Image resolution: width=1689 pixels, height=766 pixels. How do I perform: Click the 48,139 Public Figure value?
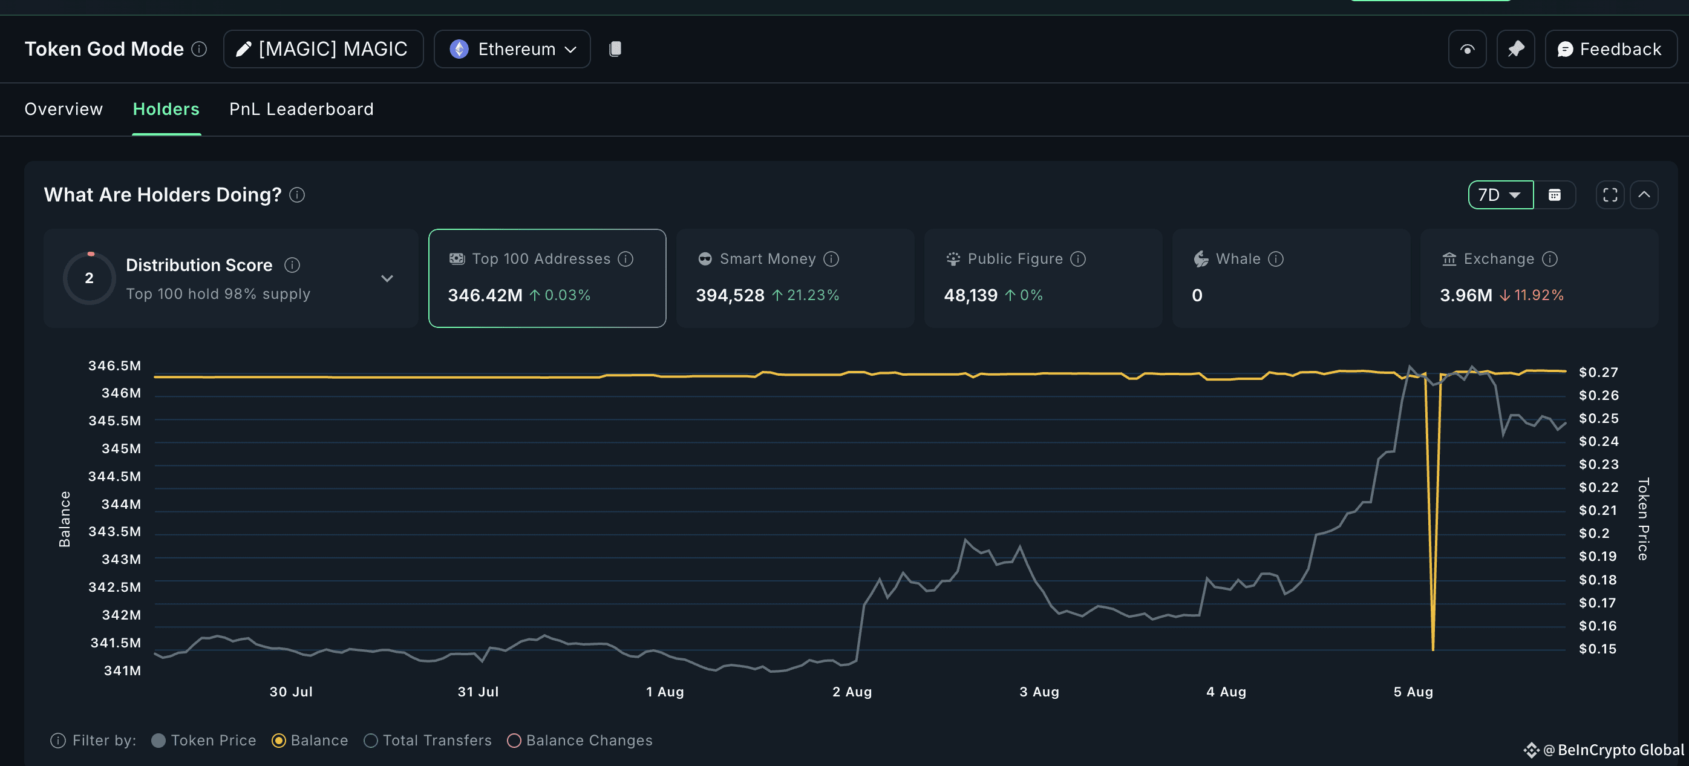pos(971,295)
